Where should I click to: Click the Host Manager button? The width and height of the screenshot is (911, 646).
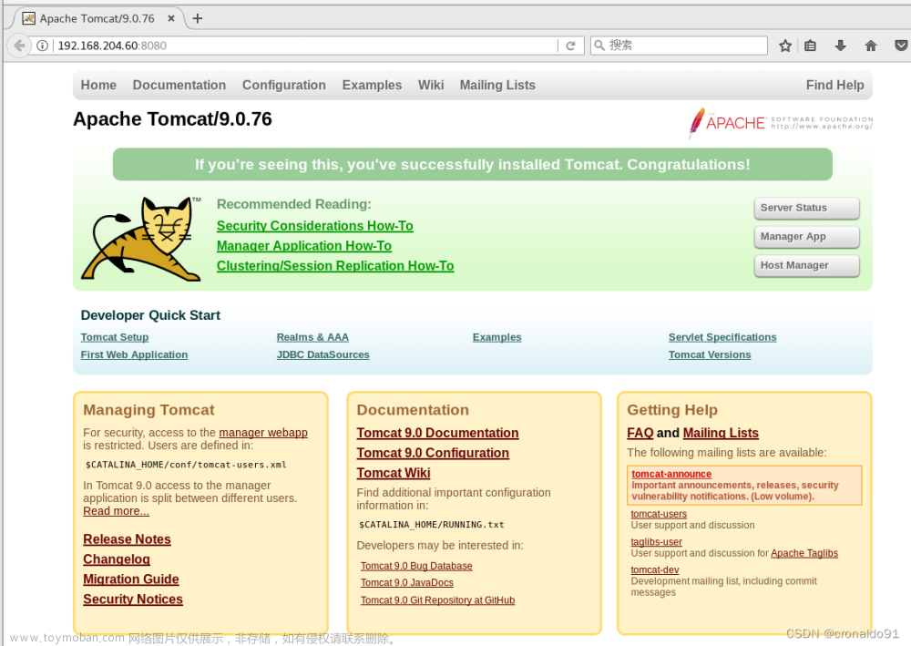pos(806,265)
